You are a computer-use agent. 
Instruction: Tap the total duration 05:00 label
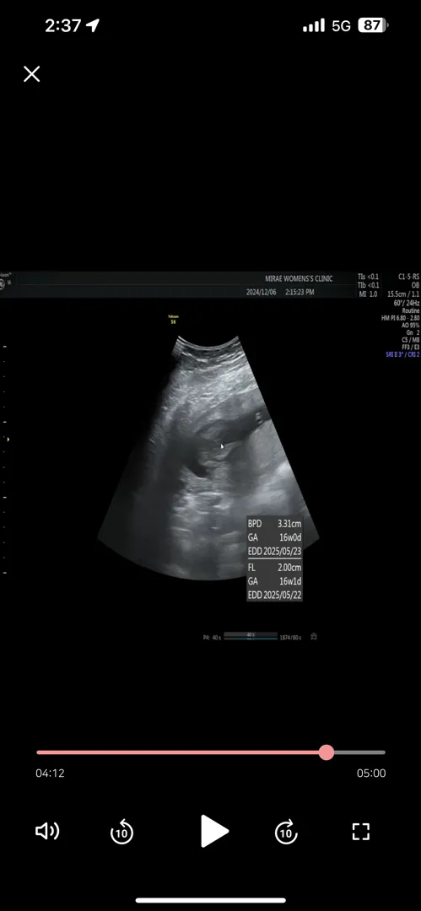click(x=371, y=774)
